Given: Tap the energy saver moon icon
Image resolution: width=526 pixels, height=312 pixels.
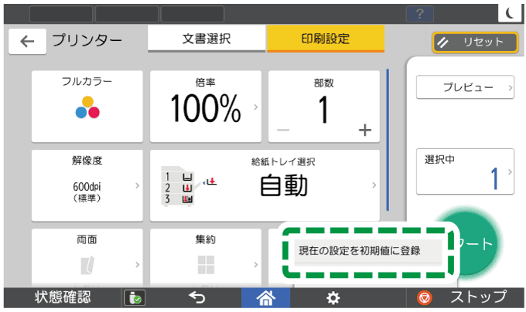Looking at the screenshot, I should 510,13.
